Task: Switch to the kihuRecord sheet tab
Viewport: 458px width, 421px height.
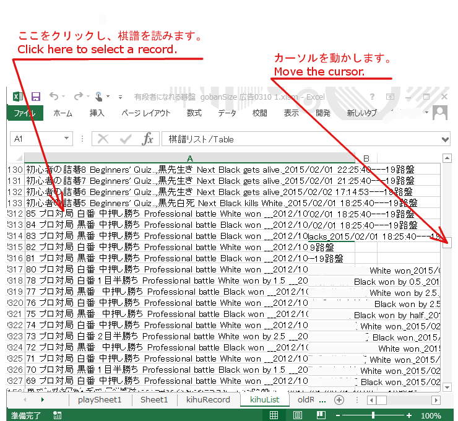Action: 208,400
